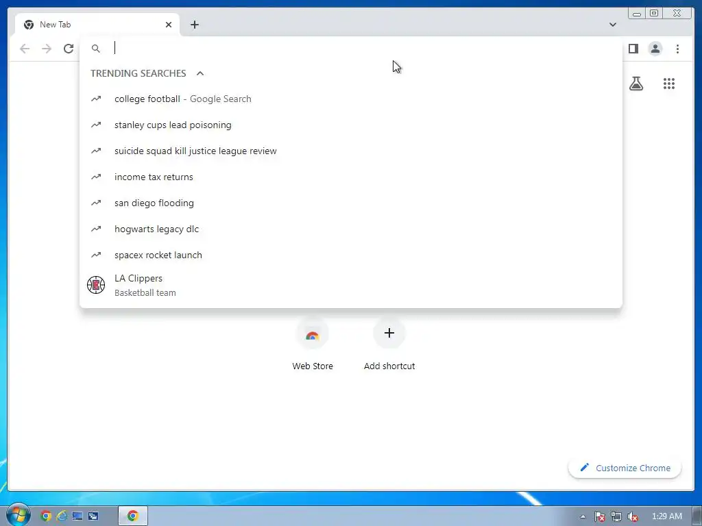Screen dimensions: 702x526
Task: Open the fourth pinned taskbar icon
Action: pyautogui.click(x=93, y=516)
